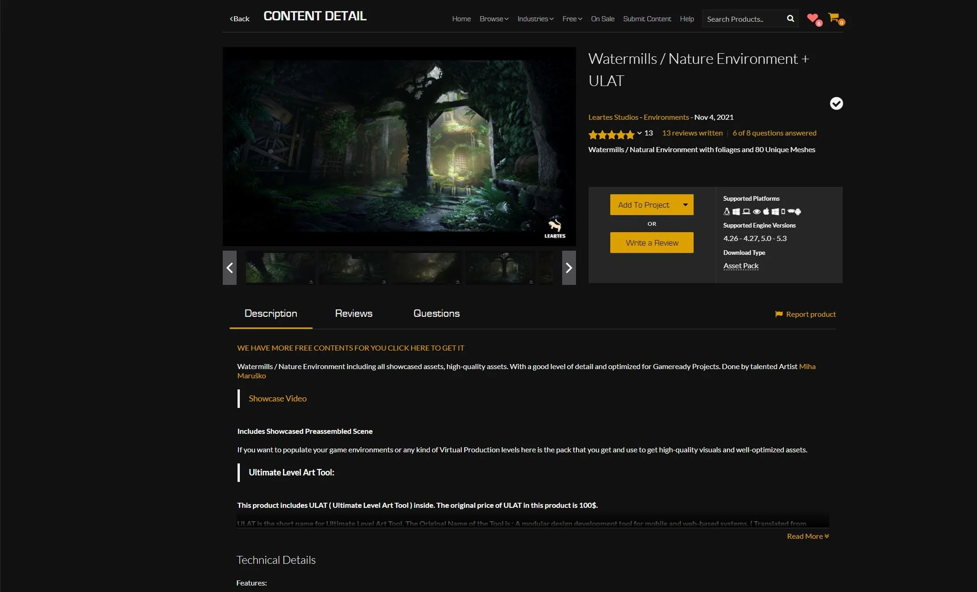Open the Add To Project dropdown arrow

point(685,205)
